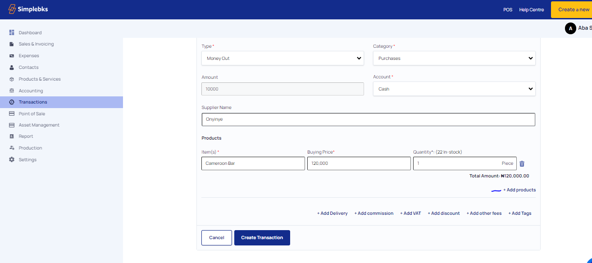Cancel the transaction form
This screenshot has width=592, height=263.
point(216,238)
